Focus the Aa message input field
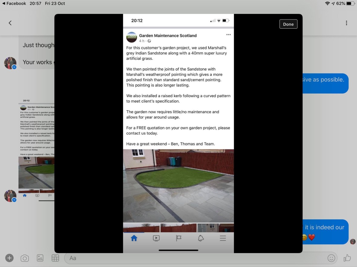 (194, 258)
